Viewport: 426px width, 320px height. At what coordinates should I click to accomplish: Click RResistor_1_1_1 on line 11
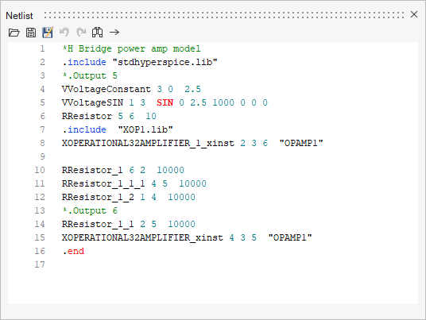tap(103, 183)
